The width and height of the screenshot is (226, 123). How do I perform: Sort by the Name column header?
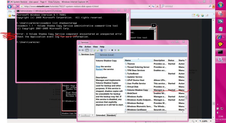click(139, 60)
